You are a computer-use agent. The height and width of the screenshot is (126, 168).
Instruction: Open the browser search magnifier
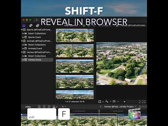pyautogui.click(x=93, y=26)
